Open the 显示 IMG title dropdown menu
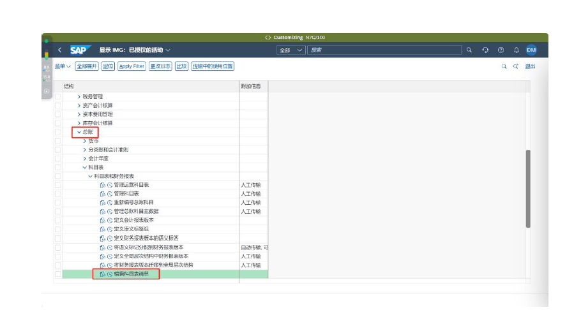Viewport: 588px width, 310px height. (x=169, y=50)
